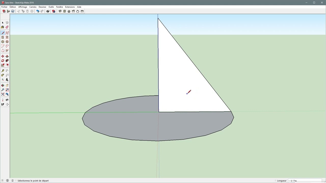Choose the Rectangle tool
The image size is (326, 183).
[x=3, y=37]
